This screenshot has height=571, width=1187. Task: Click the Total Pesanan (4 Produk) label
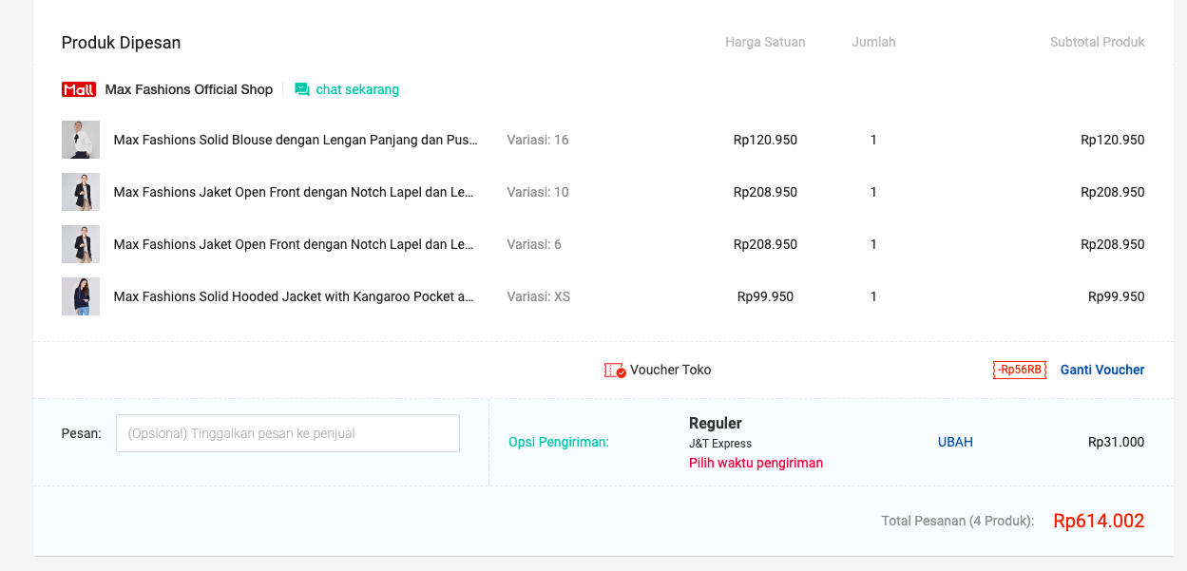pyautogui.click(x=958, y=521)
